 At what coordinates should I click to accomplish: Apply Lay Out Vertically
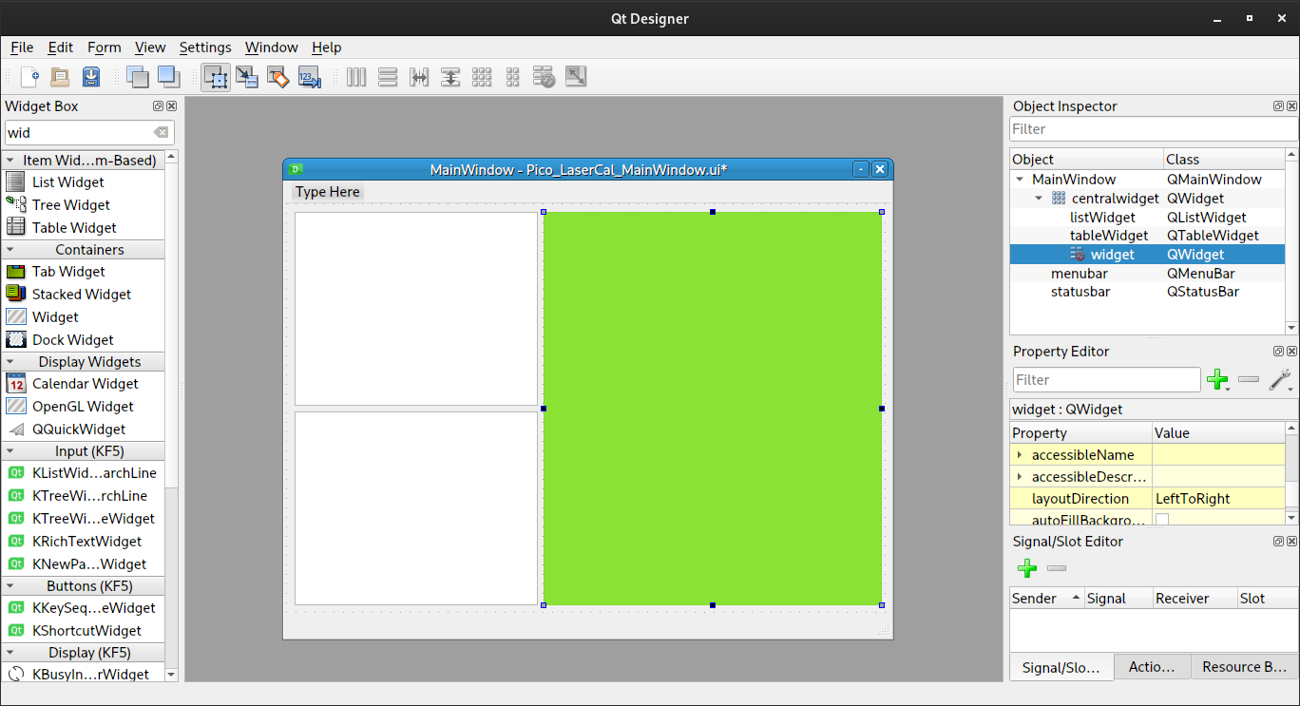coord(388,77)
